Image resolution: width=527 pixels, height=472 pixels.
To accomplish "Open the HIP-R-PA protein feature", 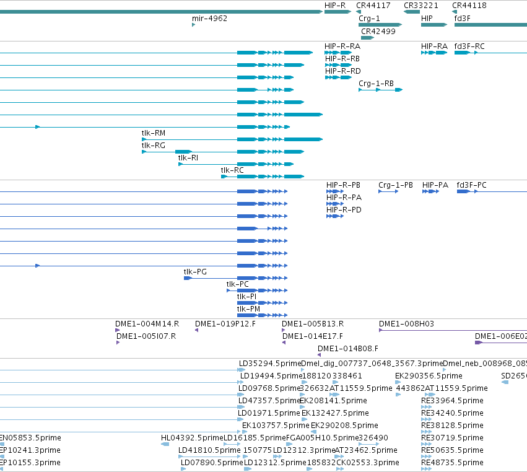I will tap(335, 204).
